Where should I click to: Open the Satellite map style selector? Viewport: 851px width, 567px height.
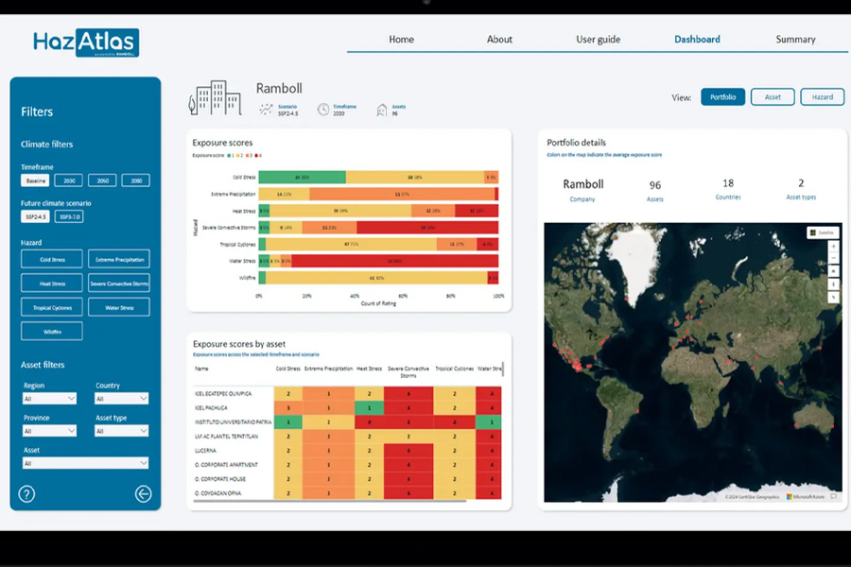(823, 232)
